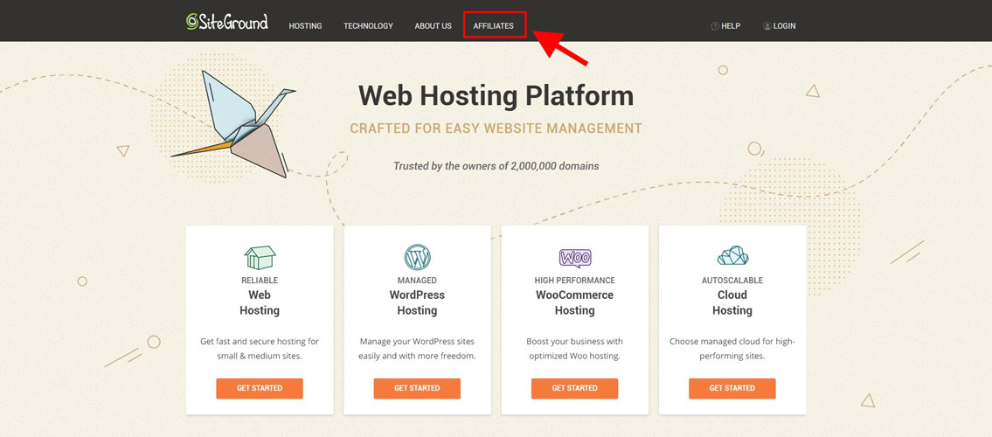Click 'Trusted by the owners of 2,000,000 domains'
Viewport: 992px width, 437px height.
pos(496,166)
